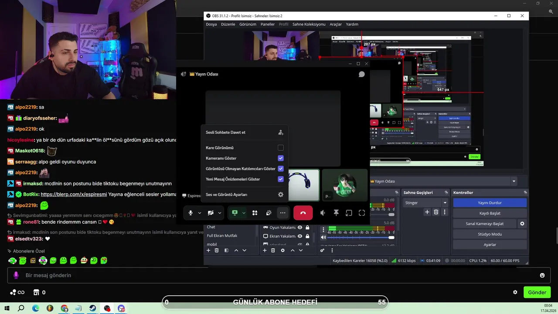Open gear beside Ses ve Görüntü Ayarları

pyautogui.click(x=281, y=195)
